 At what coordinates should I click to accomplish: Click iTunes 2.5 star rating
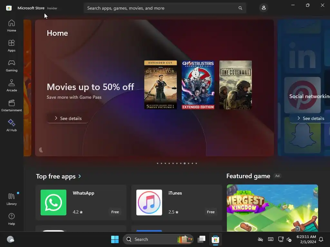(x=173, y=212)
